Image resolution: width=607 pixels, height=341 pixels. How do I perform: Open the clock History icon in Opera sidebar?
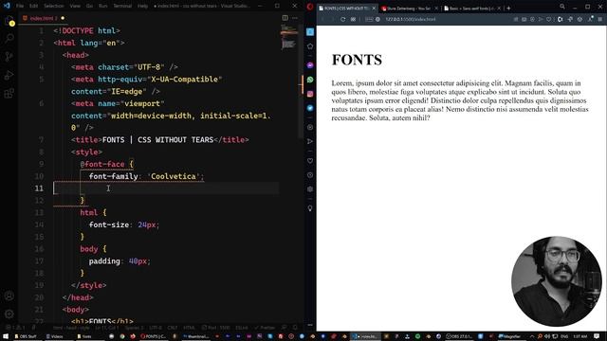pos(310,175)
